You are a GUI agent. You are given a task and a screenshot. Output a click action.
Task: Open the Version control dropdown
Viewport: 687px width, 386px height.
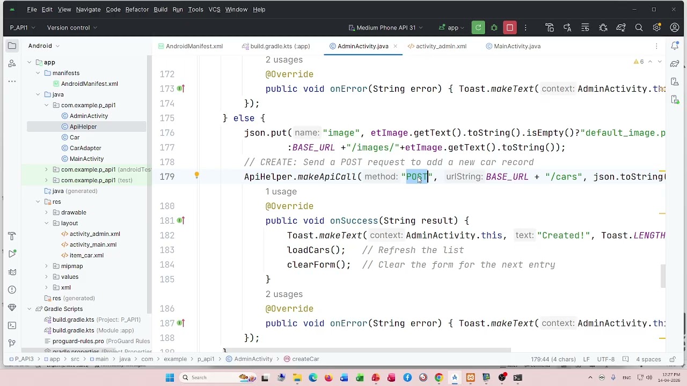click(x=71, y=27)
